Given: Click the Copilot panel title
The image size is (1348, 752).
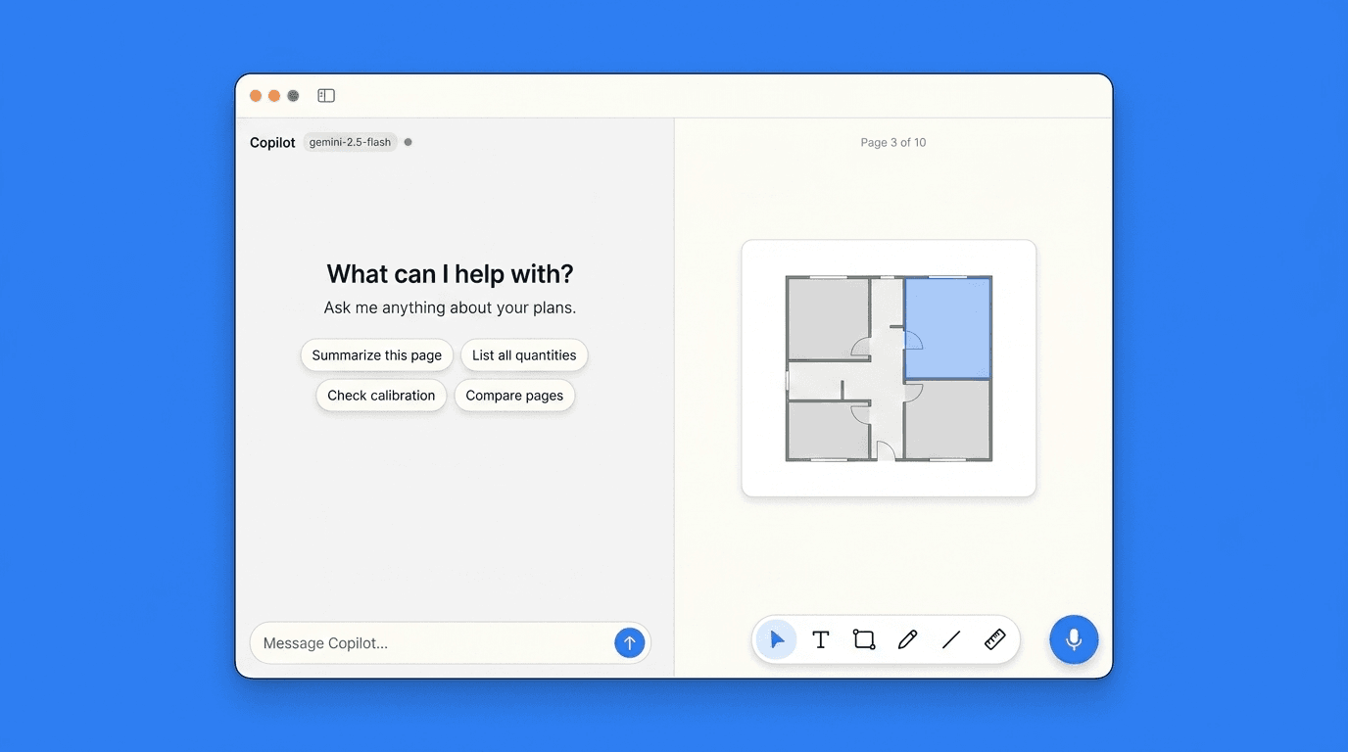Looking at the screenshot, I should (x=272, y=143).
